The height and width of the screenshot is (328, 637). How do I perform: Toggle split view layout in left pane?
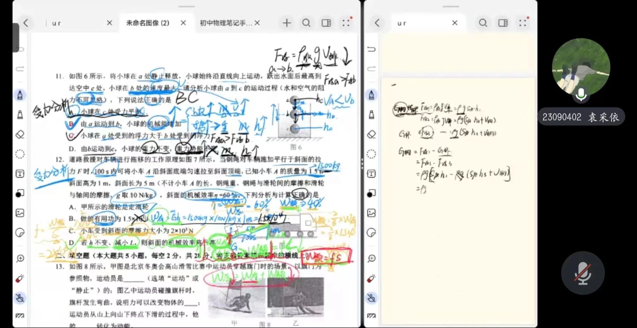point(326,23)
